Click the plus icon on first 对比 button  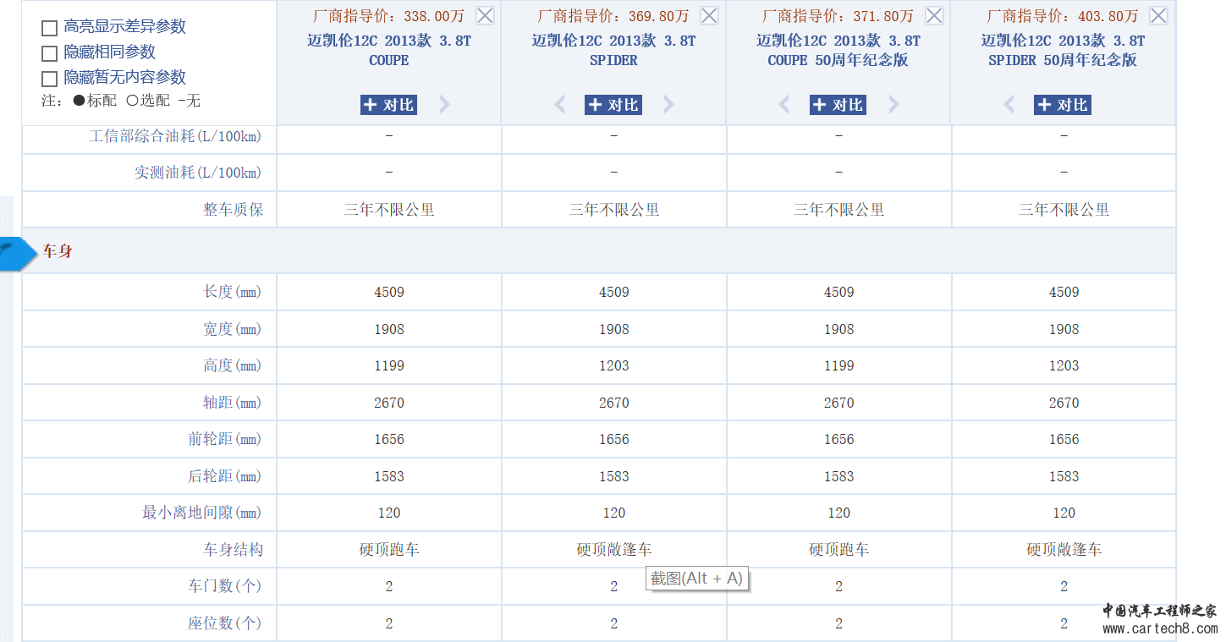click(x=371, y=104)
